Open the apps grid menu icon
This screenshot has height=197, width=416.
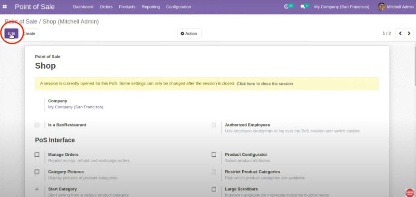point(5,7)
